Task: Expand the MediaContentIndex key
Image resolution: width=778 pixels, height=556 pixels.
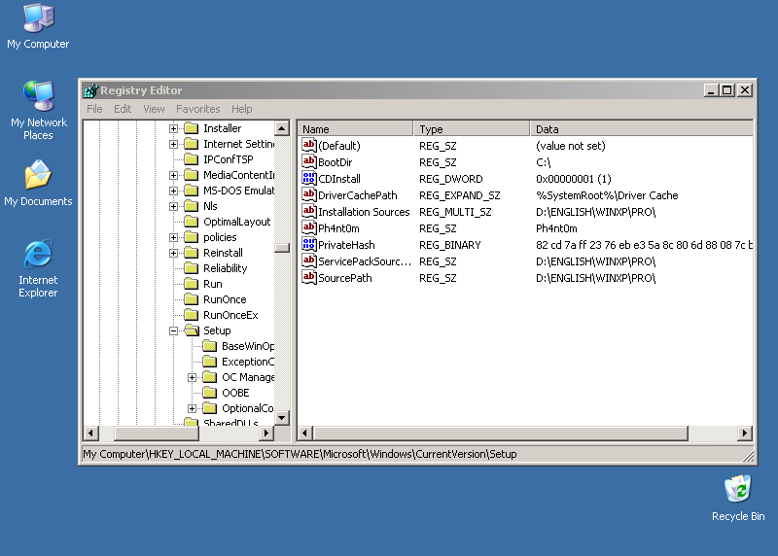Action: coord(173,175)
